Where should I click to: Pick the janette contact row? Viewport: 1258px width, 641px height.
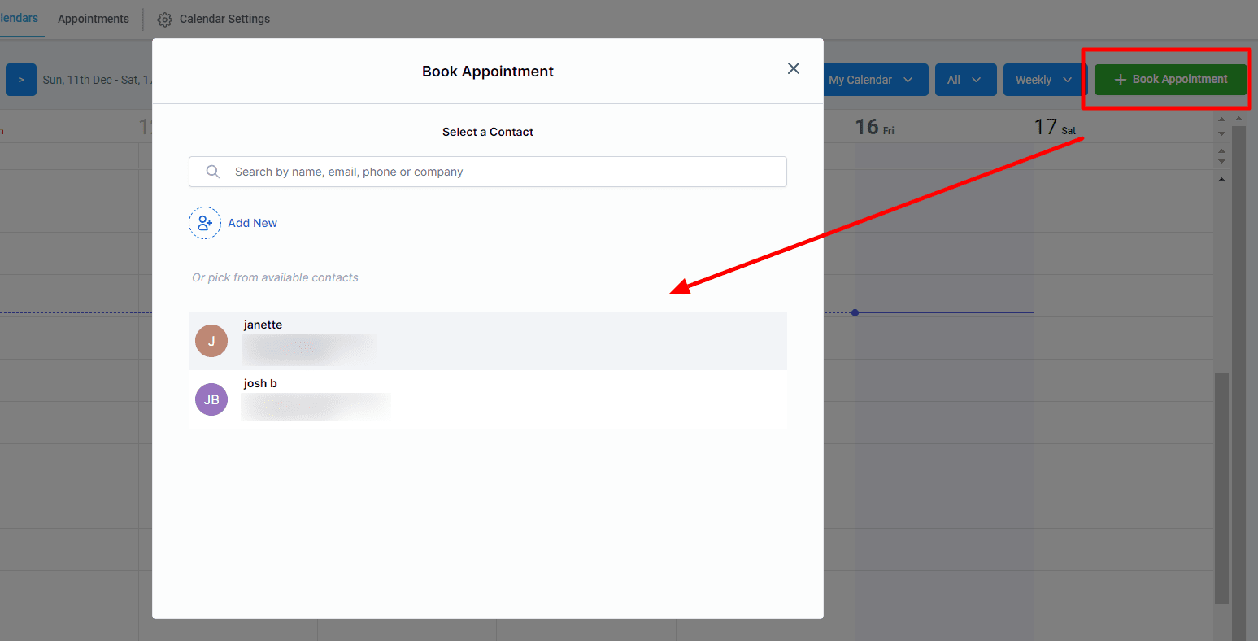click(x=488, y=341)
